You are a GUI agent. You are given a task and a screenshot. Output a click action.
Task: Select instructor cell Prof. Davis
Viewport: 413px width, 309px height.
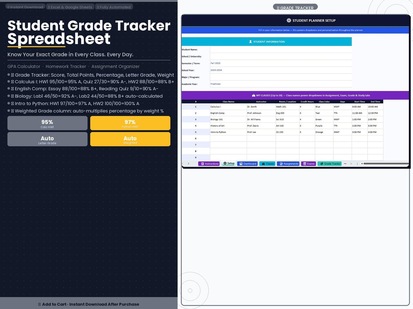pos(261,126)
